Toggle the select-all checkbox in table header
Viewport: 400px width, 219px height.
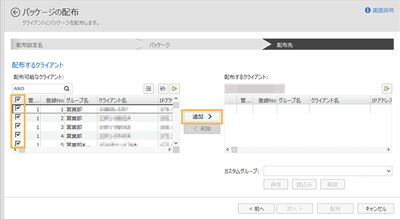(18, 99)
